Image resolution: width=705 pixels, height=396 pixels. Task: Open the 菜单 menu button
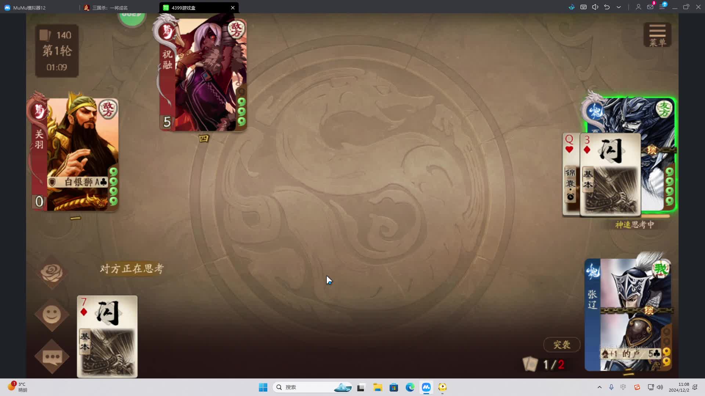point(657,35)
